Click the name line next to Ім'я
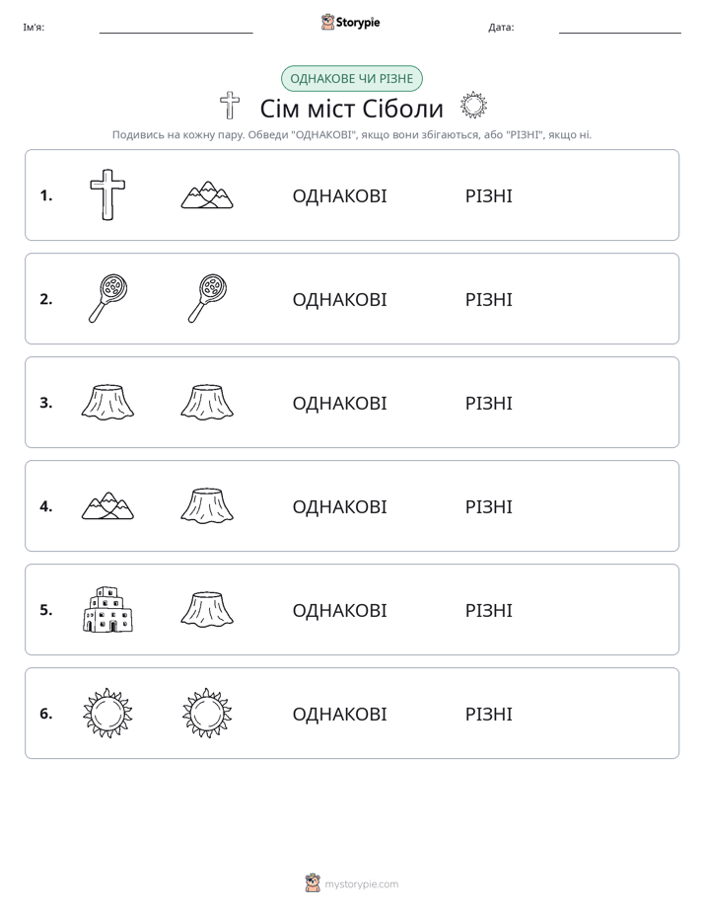 [x=176, y=29]
